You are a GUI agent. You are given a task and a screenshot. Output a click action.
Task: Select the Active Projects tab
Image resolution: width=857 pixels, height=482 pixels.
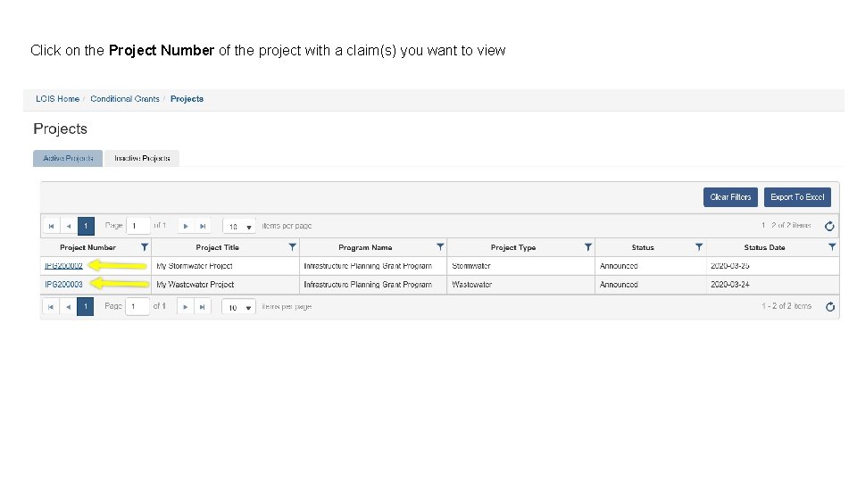tap(68, 158)
